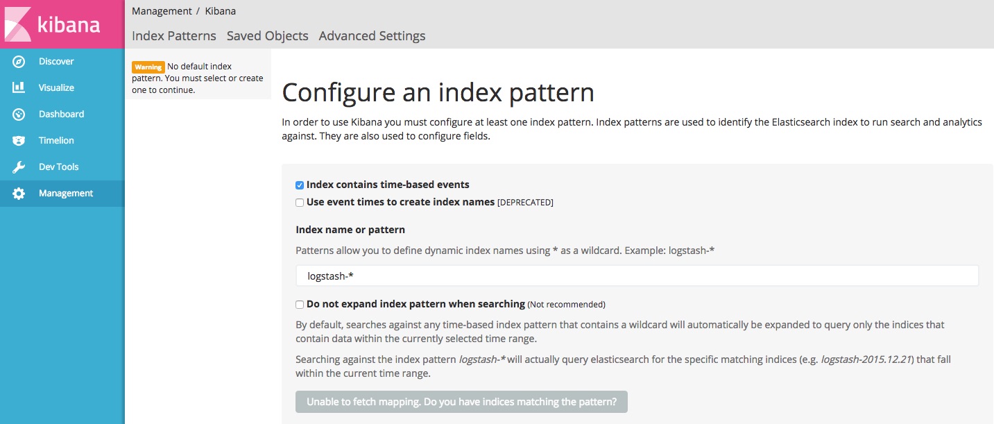
Task: Switch to the Saved Objects tab
Action: [268, 36]
